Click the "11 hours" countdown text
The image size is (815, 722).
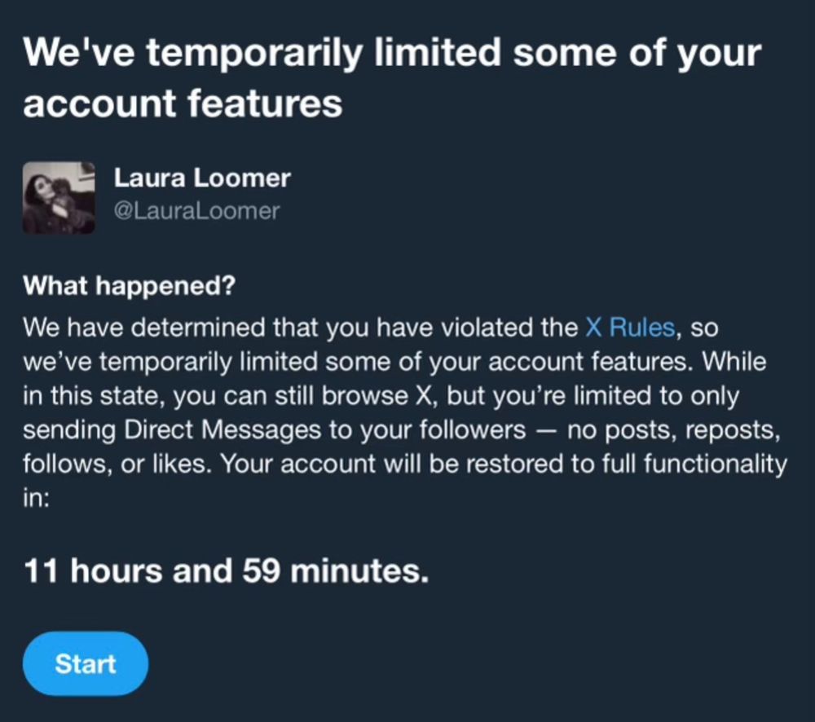coord(93,570)
